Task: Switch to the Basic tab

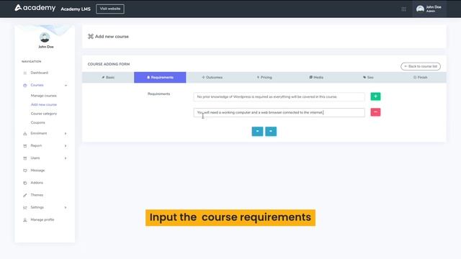Action: tap(108, 77)
